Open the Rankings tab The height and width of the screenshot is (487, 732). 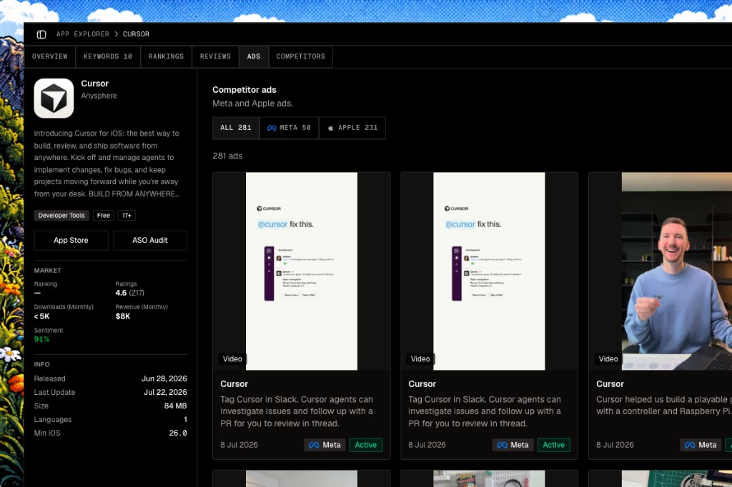pos(166,56)
